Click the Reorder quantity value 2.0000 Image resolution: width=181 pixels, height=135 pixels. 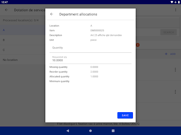(x=94, y=72)
